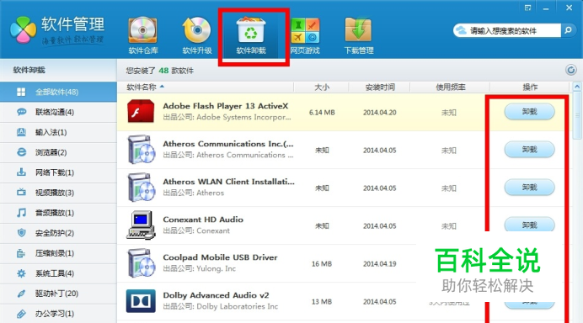Image resolution: width=583 pixels, height=323 pixels.
Task: Open the window options menu button
Action: [x=527, y=8]
